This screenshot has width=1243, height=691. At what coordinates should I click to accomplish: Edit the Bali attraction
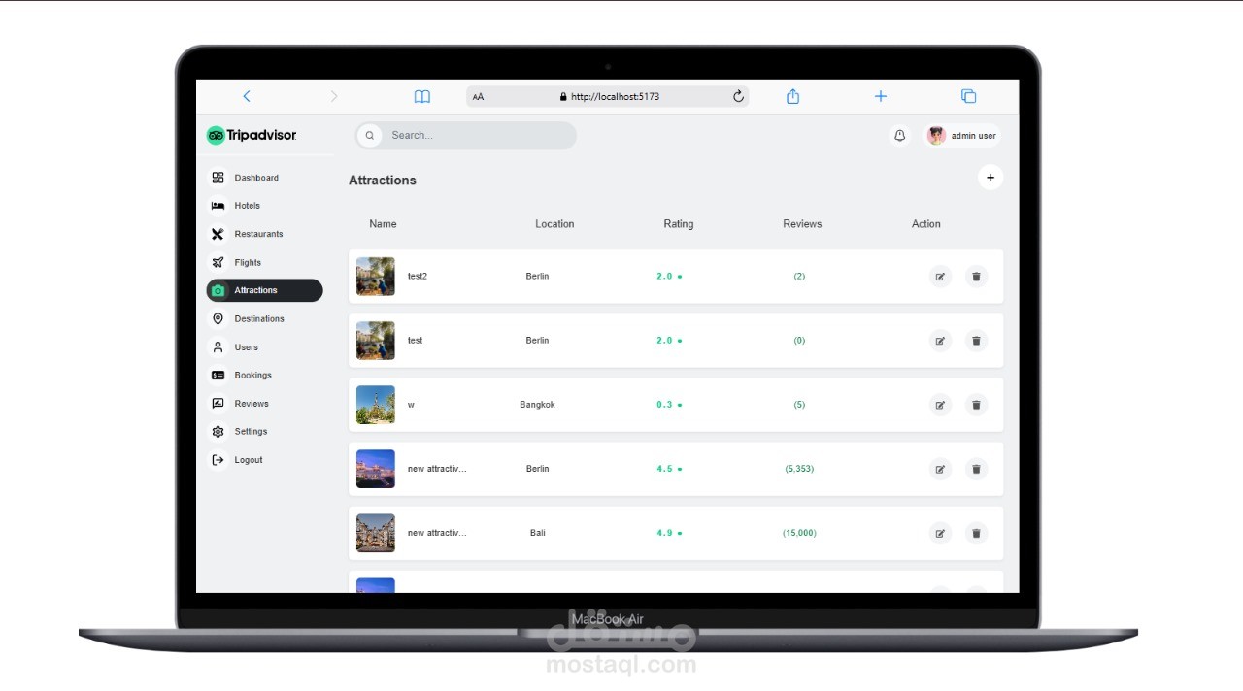pyautogui.click(x=940, y=533)
